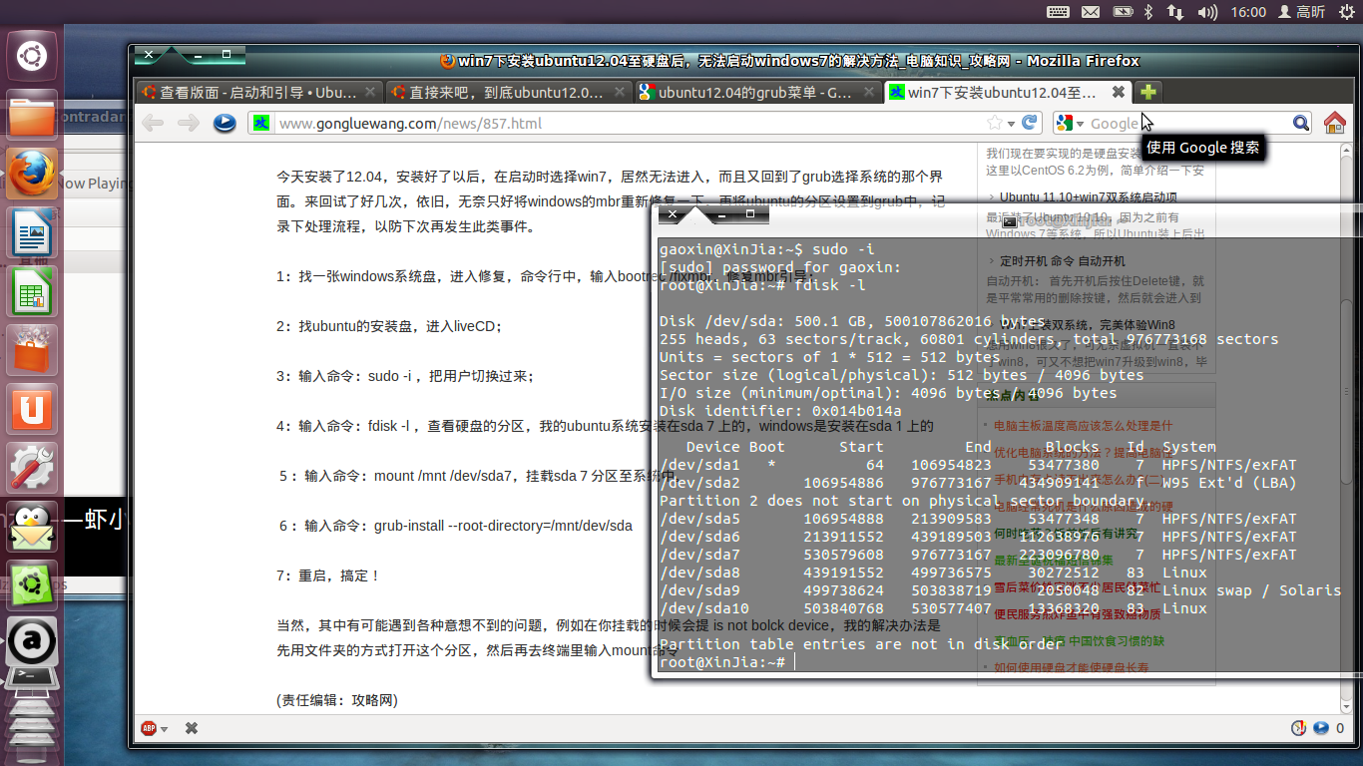This screenshot has height=766, width=1363.
Task: Click terminal prompt line 'root@XinJia:~#' at bottom
Action: (722, 662)
